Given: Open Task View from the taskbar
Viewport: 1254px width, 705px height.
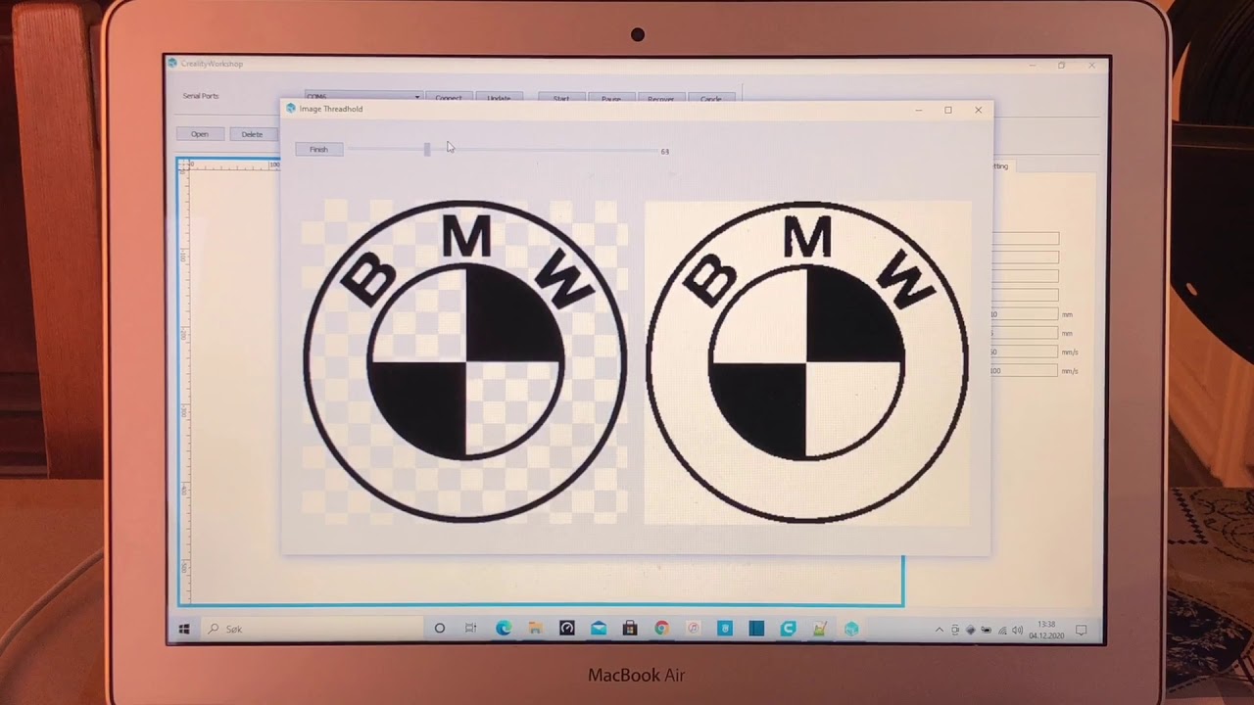Looking at the screenshot, I should 470,629.
